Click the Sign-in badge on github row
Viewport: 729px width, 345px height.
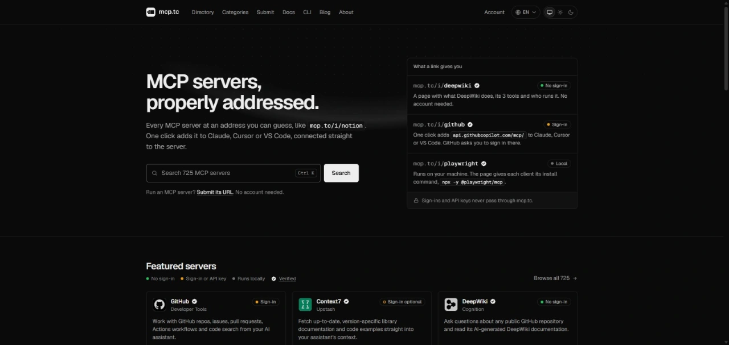[x=557, y=124]
